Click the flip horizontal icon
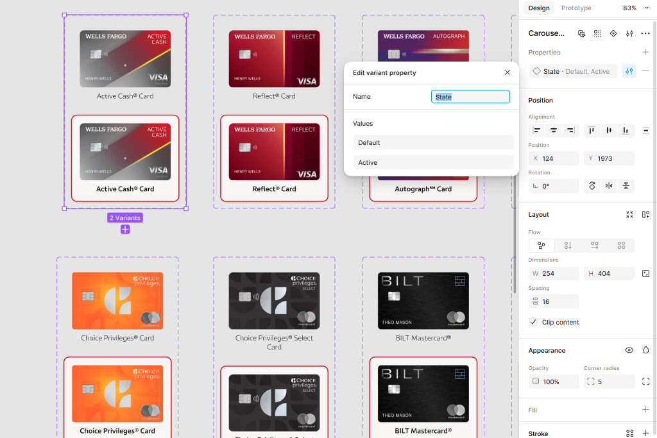The height and width of the screenshot is (438, 657). pos(609,186)
